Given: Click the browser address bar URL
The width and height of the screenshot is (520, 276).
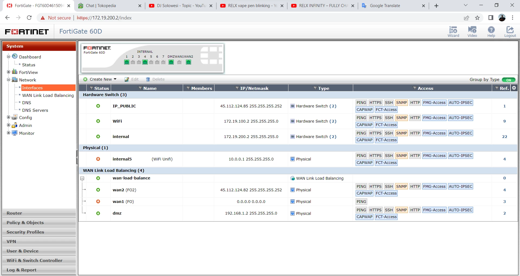Looking at the screenshot, I should tap(104, 18).
